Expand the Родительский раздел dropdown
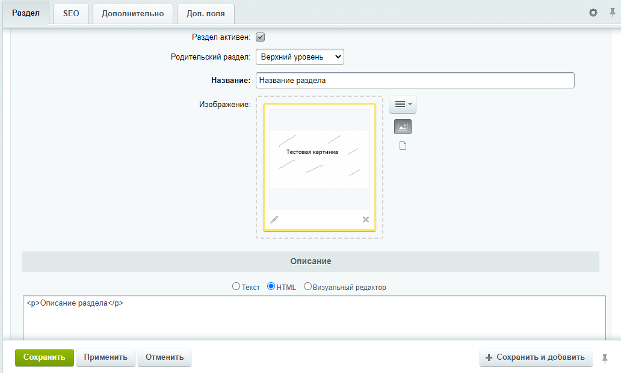This screenshot has width=621, height=373. [x=300, y=57]
